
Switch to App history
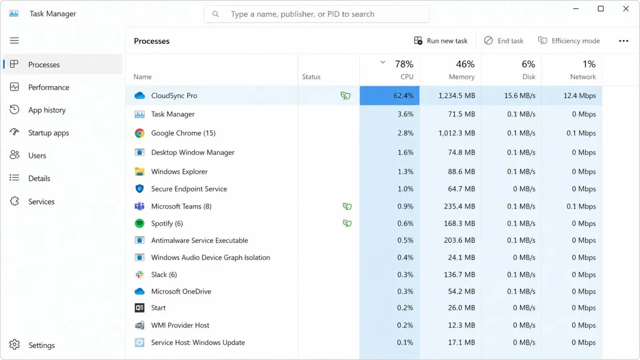[63, 110]
